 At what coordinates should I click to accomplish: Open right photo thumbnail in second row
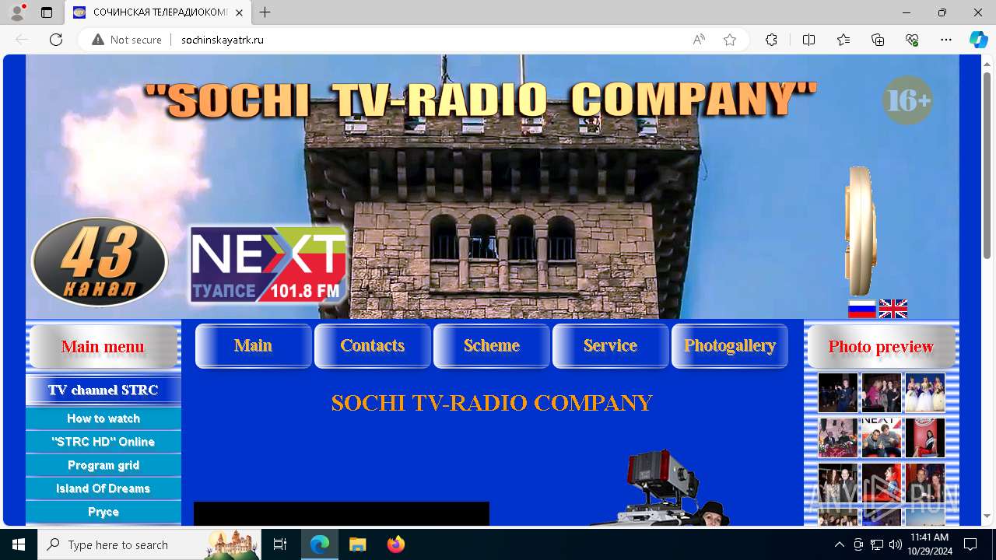pyautogui.click(x=924, y=437)
